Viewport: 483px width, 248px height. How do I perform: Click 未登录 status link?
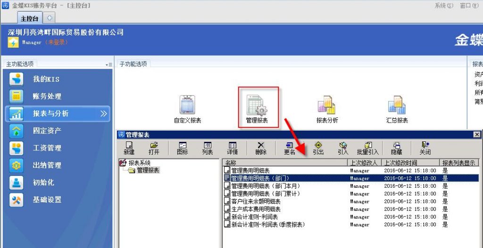56,42
